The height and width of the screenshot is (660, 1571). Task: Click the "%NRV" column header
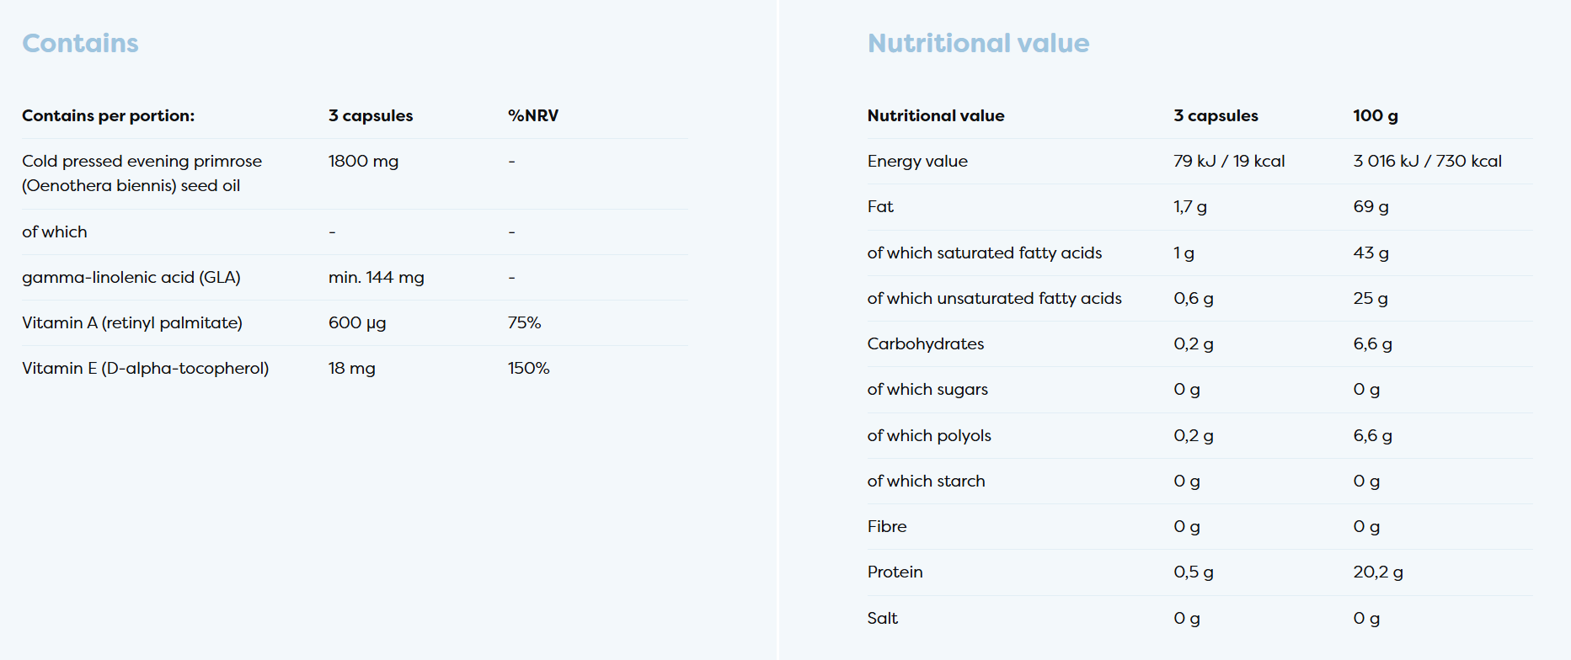pyautogui.click(x=532, y=116)
